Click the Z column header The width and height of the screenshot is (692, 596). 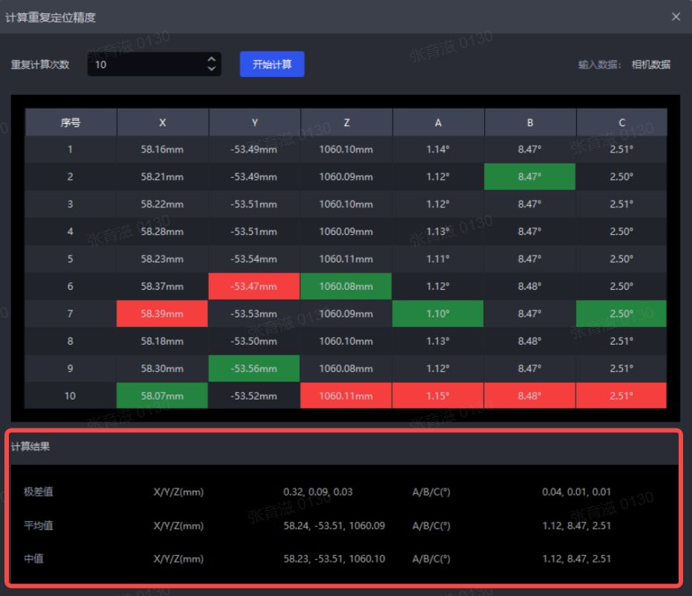coord(346,122)
